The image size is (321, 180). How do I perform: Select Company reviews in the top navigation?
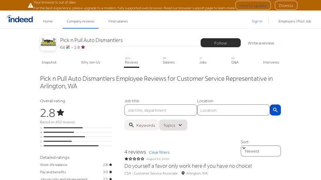point(80,21)
